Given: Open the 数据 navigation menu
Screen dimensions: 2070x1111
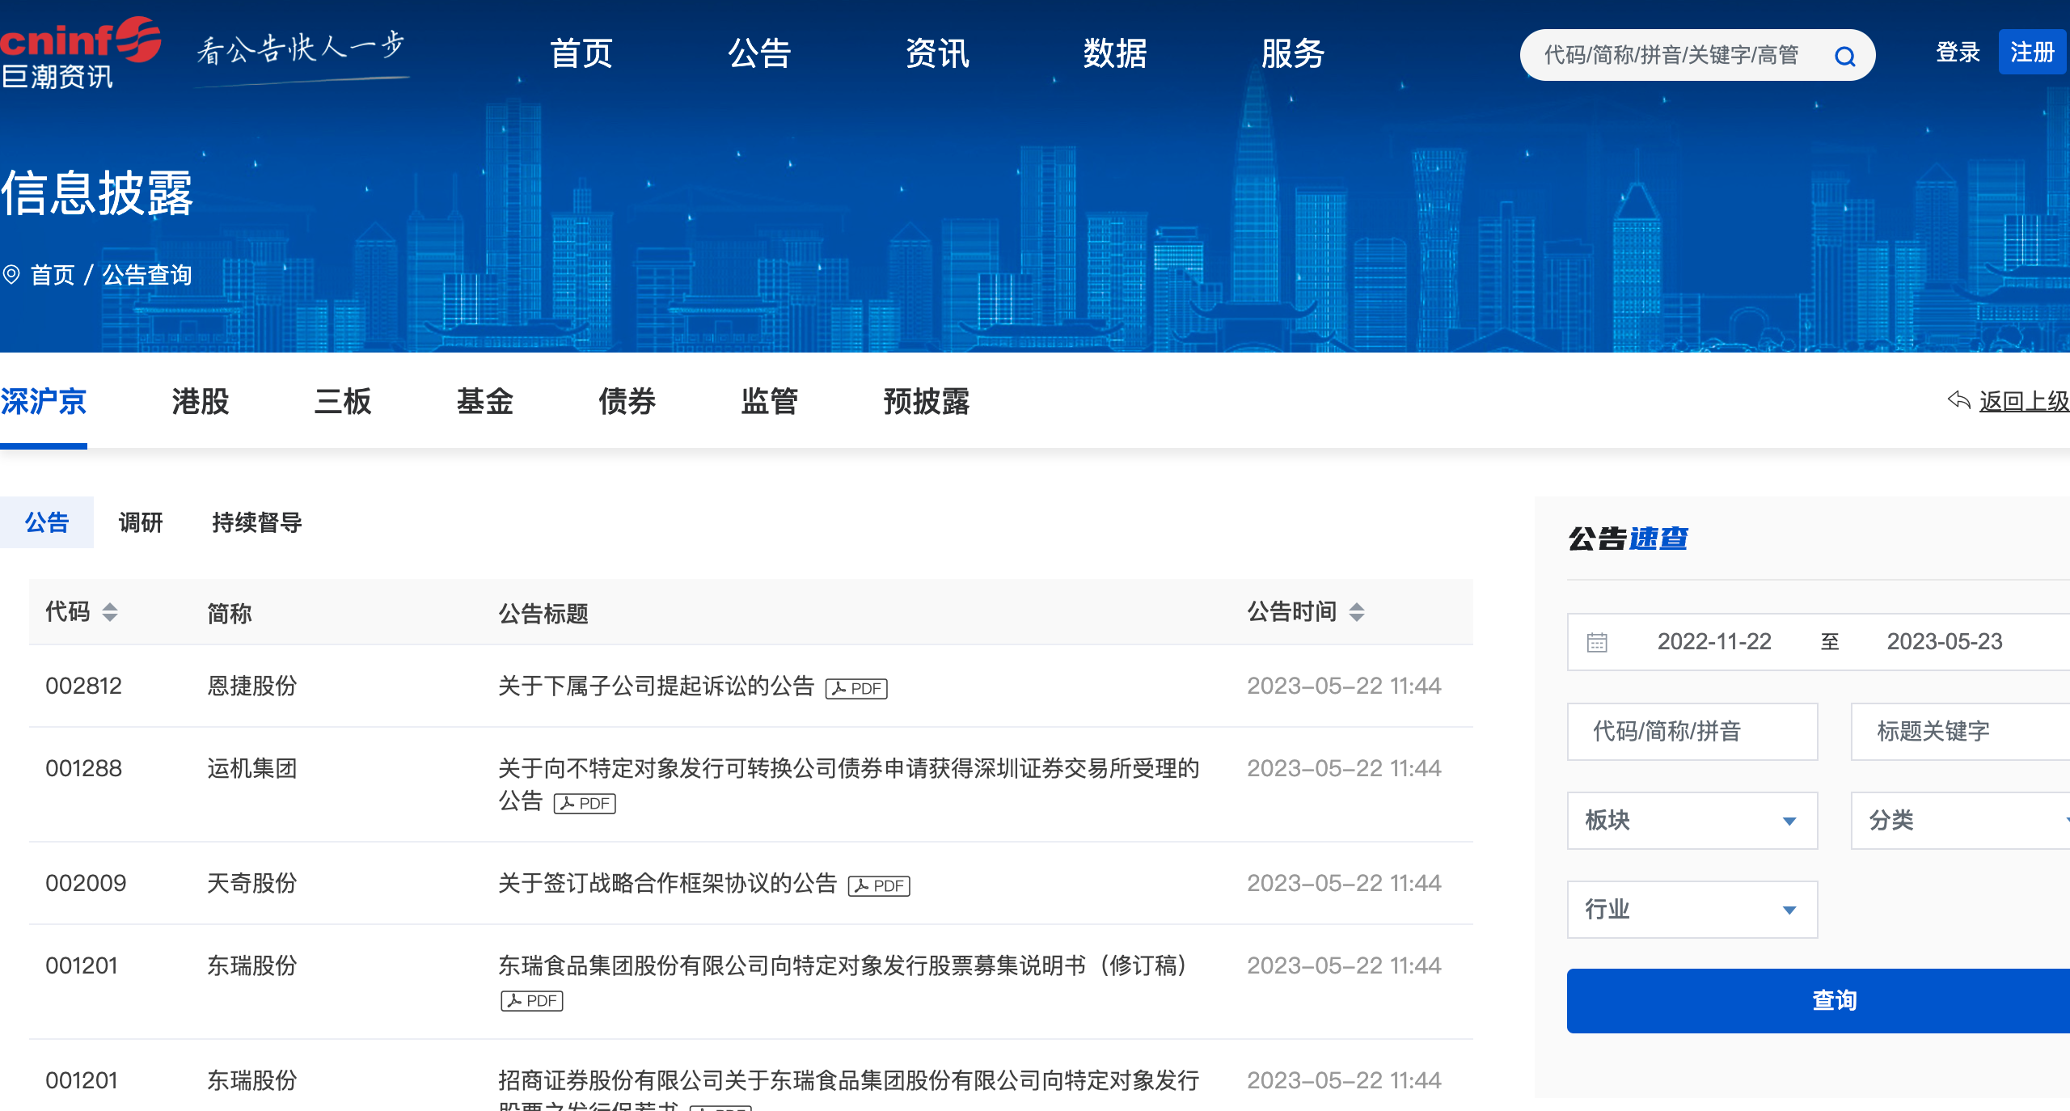Looking at the screenshot, I should pyautogui.click(x=1115, y=53).
